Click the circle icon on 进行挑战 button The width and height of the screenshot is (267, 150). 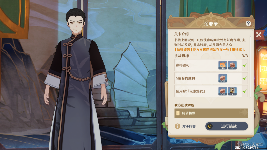(210, 126)
